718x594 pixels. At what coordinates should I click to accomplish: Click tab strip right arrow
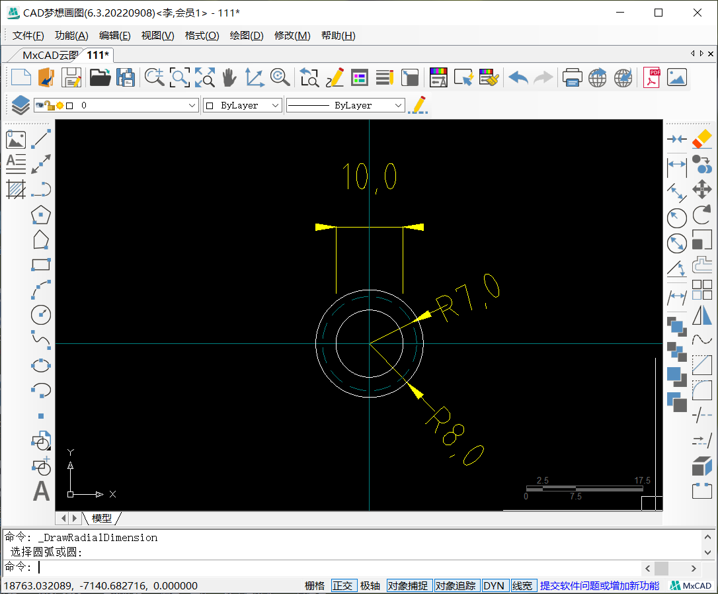pos(701,54)
